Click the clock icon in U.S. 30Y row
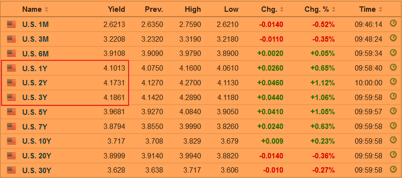The height and width of the screenshot is (178, 402). click(x=393, y=169)
